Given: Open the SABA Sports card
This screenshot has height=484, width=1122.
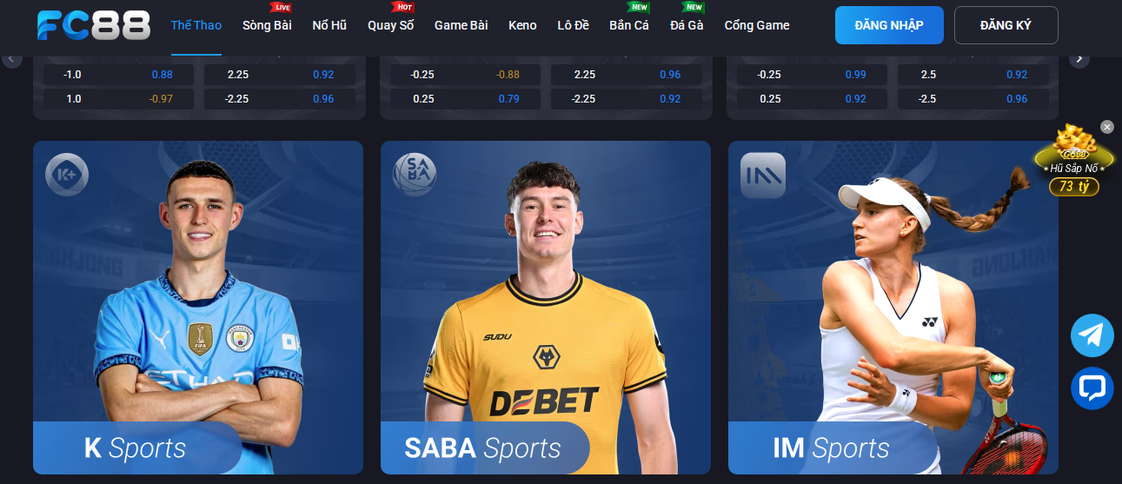Looking at the screenshot, I should 546,308.
